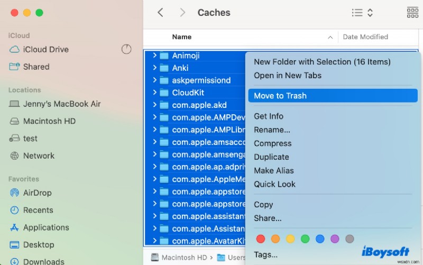This screenshot has width=423, height=265.
Task: Choose Duplicate from context menu
Action: click(271, 157)
